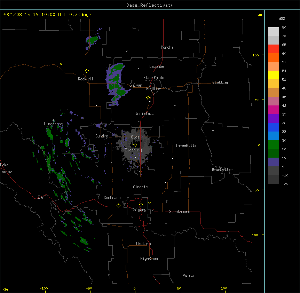
Task: Click the white 80 dBZ legend swatch
Action: coord(274,32)
